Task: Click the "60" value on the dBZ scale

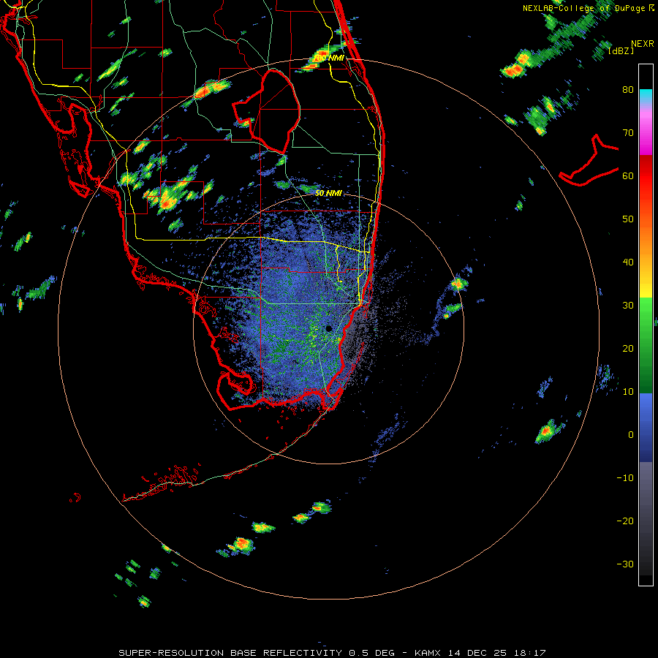Action: pos(628,175)
